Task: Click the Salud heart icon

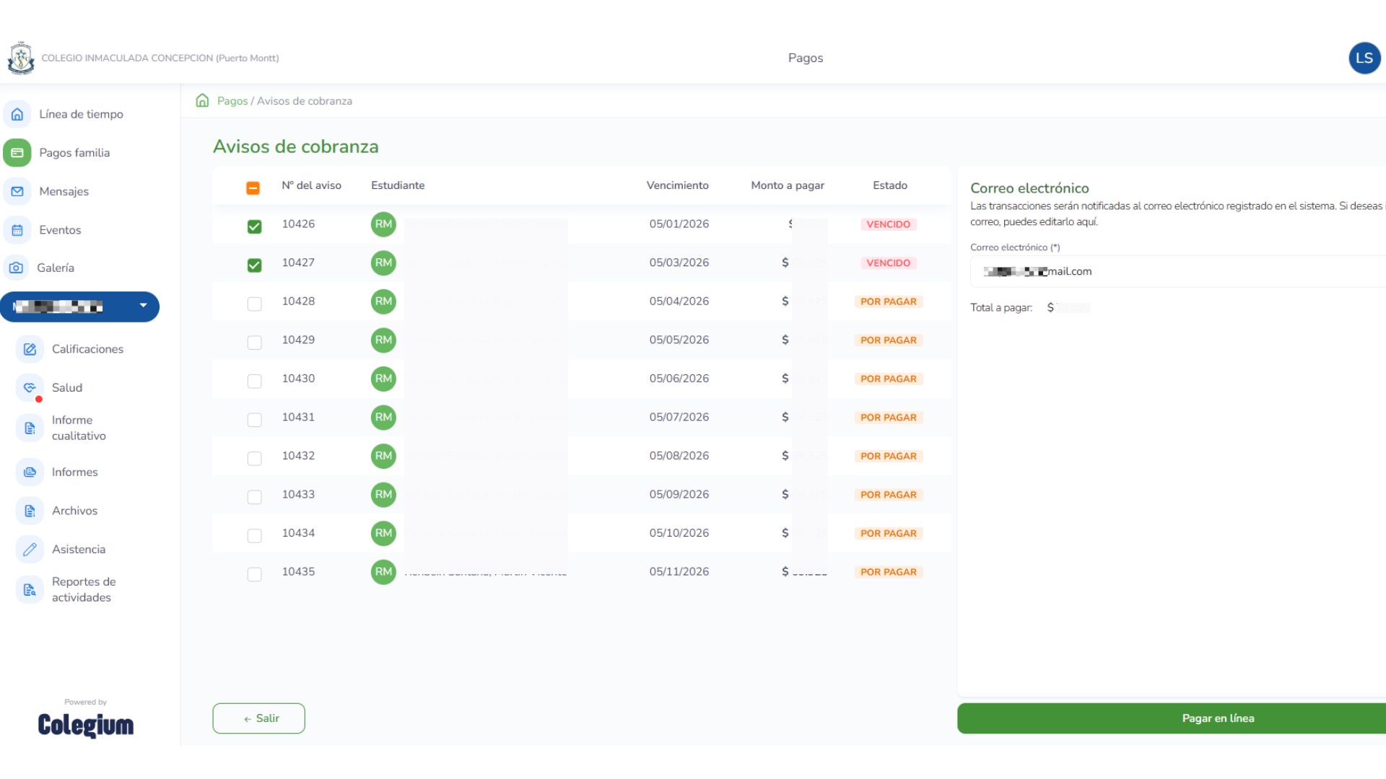Action: (30, 387)
